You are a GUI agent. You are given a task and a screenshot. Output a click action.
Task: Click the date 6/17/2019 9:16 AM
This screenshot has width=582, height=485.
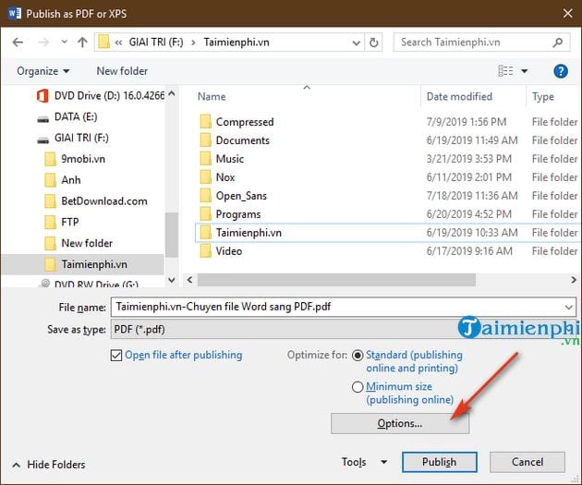[x=469, y=251]
